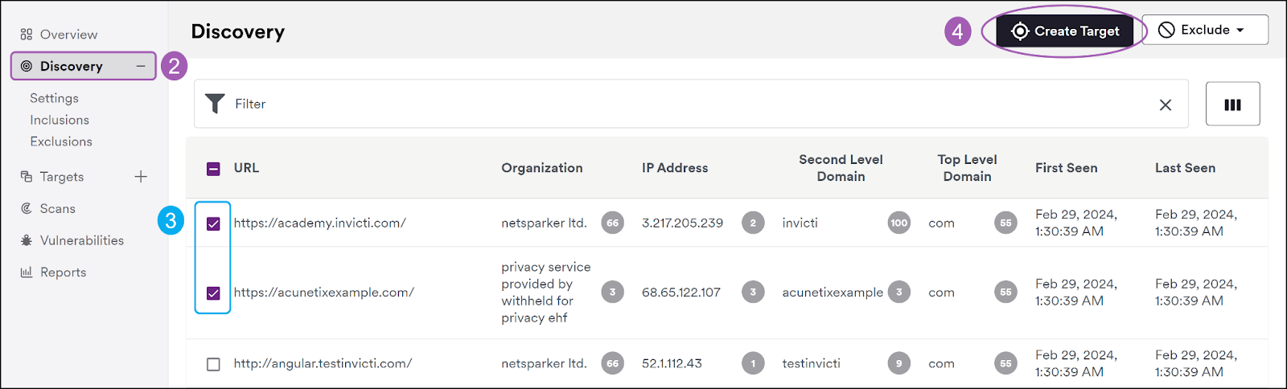This screenshot has height=389, width=1287.
Task: Click the 66 badge in academy row
Action: pyautogui.click(x=613, y=223)
